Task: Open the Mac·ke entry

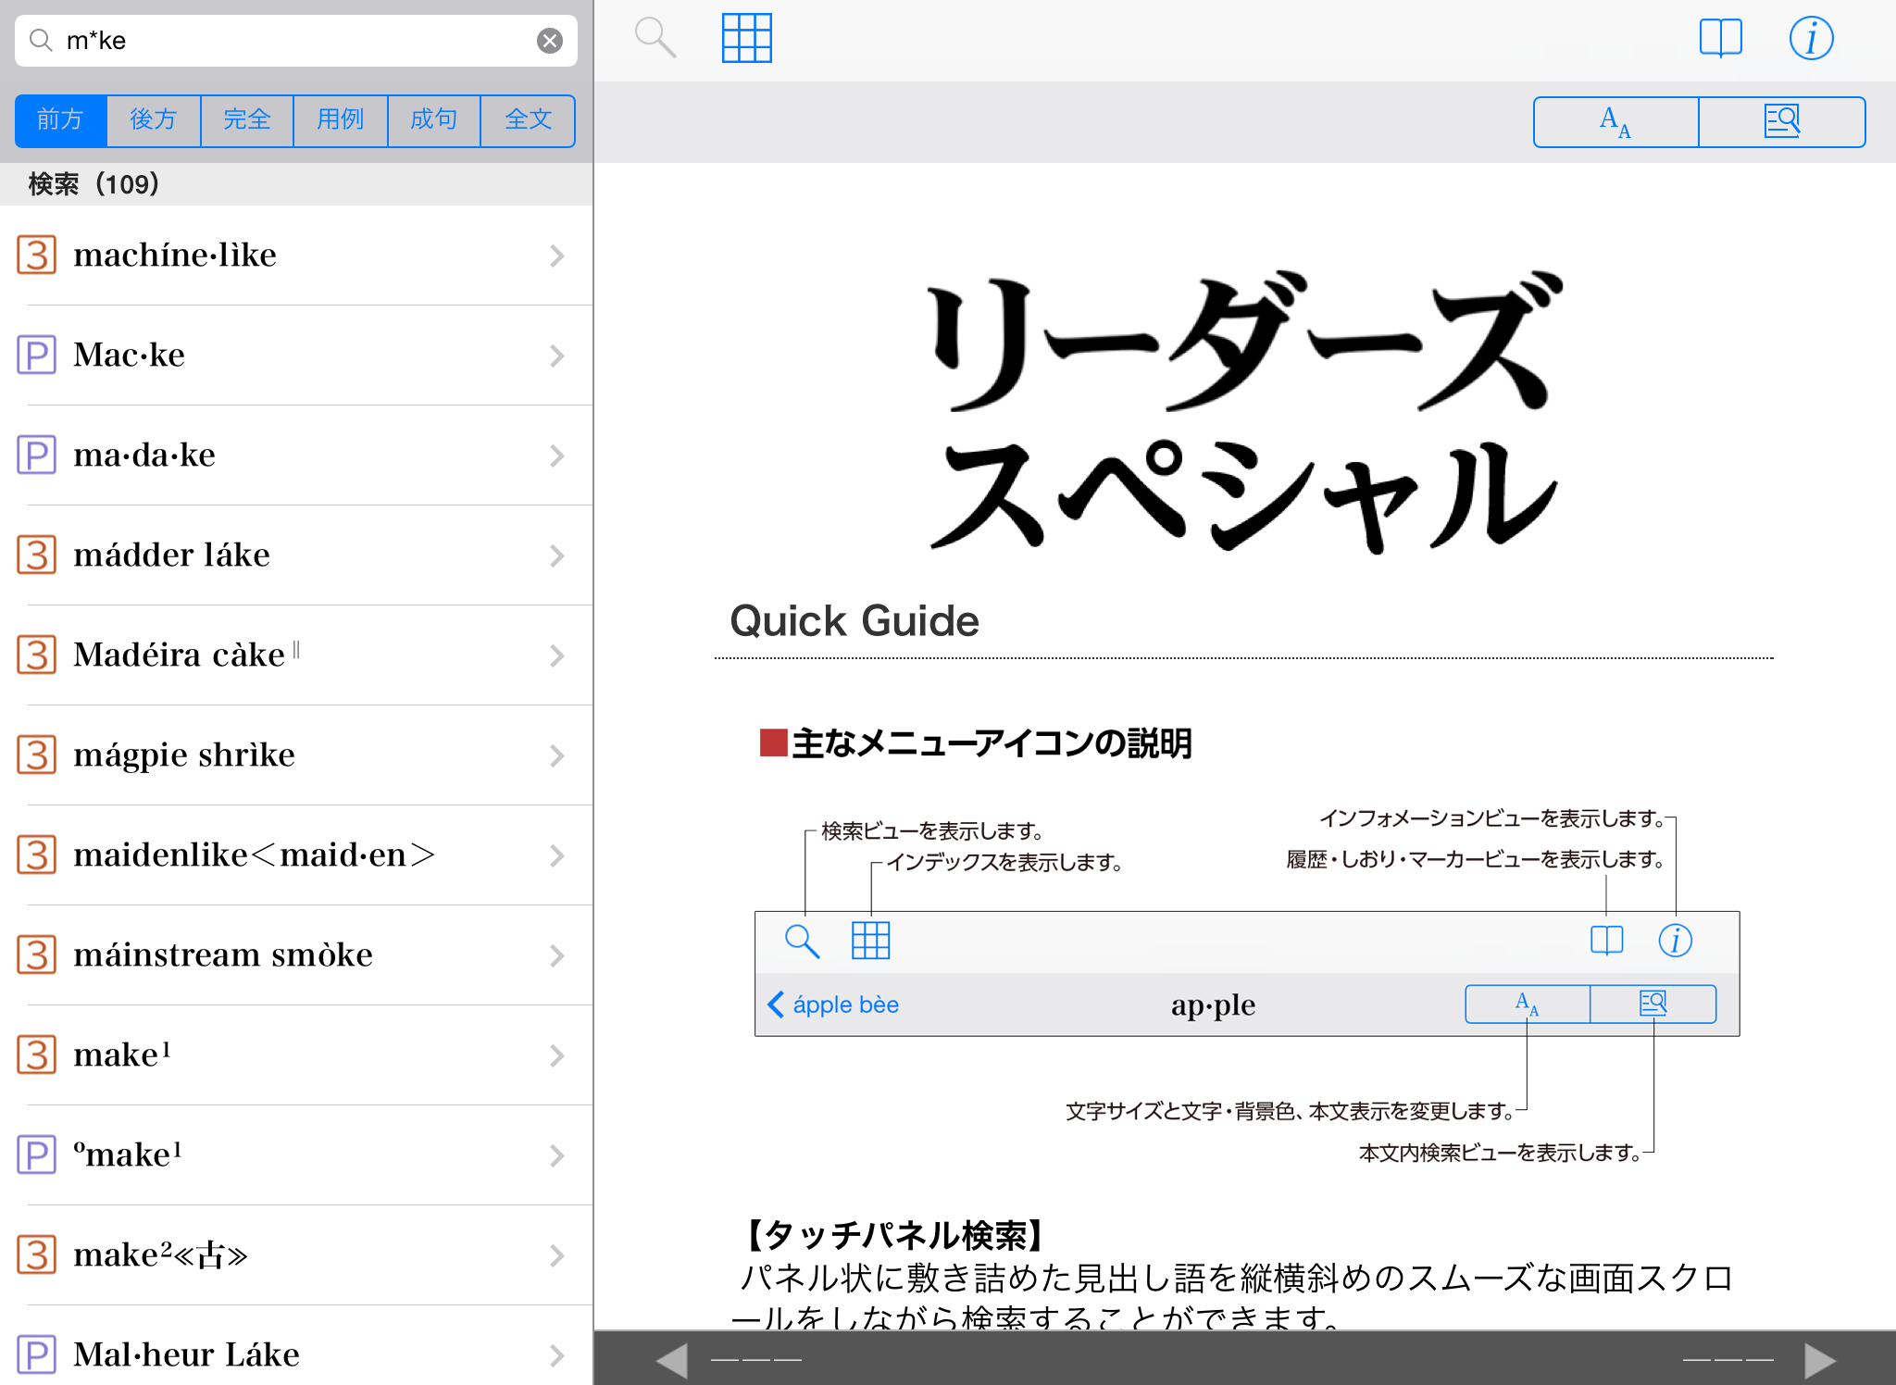Action: coord(130,356)
